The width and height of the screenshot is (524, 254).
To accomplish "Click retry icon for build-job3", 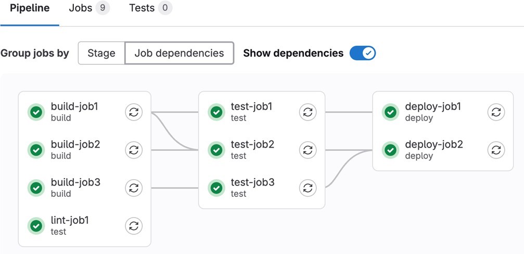I will coord(134,188).
